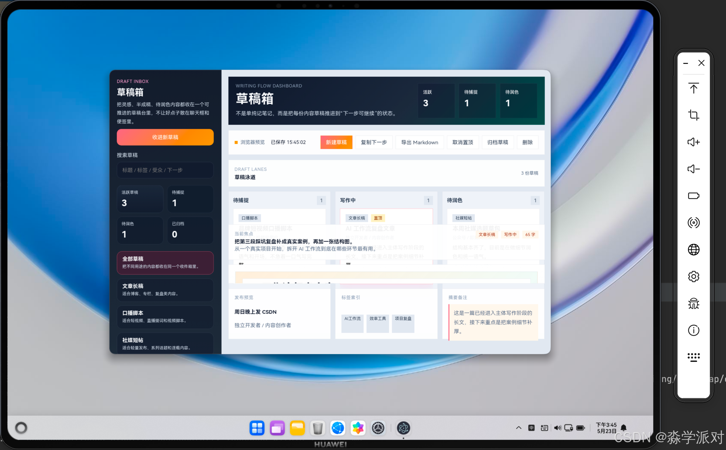
Task: Focus the 标题 / 标签 / 受众 search field
Action: point(165,170)
